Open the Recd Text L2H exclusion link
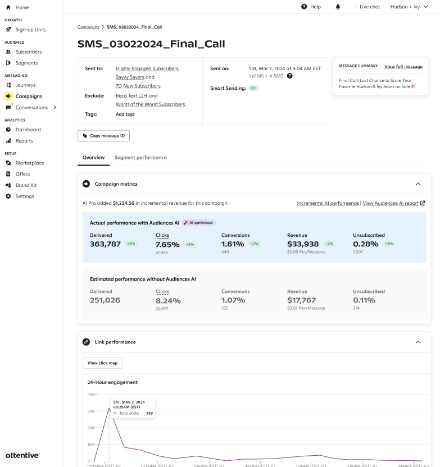Viewport: 440px width, 467px height. tap(131, 95)
